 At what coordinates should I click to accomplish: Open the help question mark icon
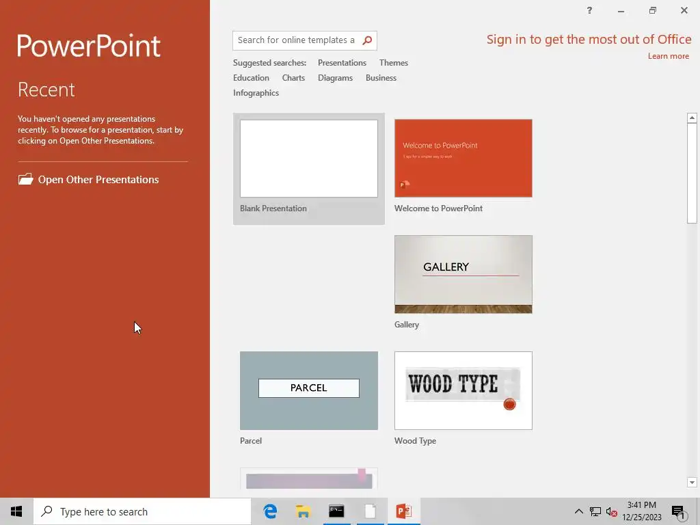pyautogui.click(x=589, y=10)
